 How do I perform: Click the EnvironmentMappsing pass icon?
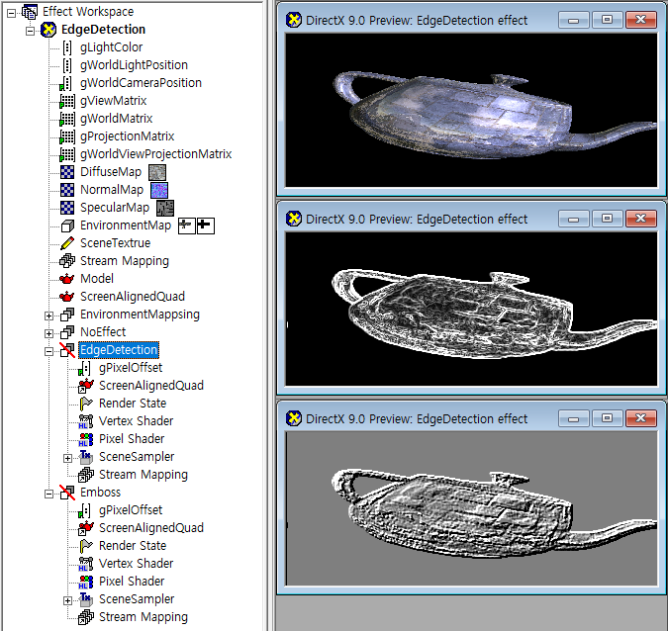pyautogui.click(x=67, y=315)
